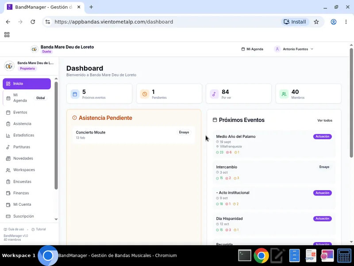Open the Tutorial link
Viewport: 354px width, 266px height.
[x=38, y=229]
